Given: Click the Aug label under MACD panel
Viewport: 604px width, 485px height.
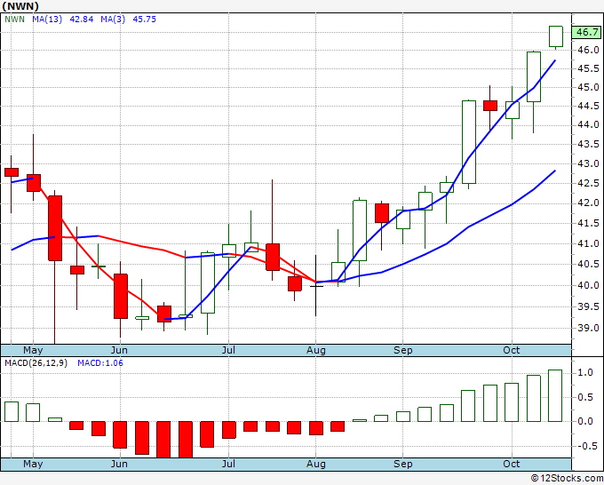Looking at the screenshot, I should point(316,464).
